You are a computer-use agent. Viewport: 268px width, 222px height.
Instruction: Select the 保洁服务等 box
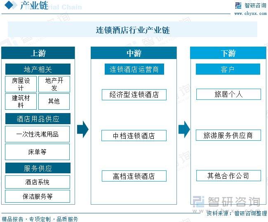38,196
